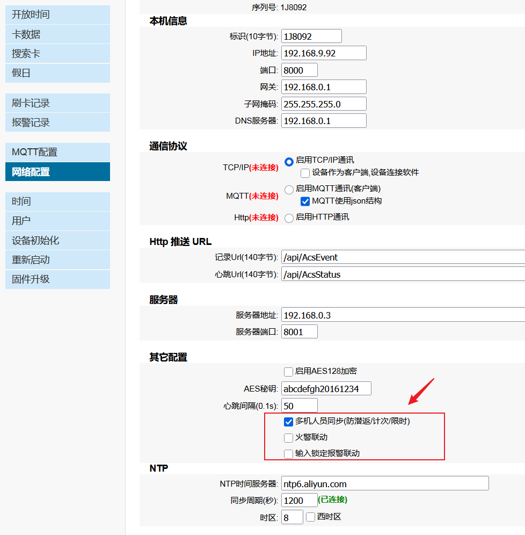Click the 子网掩码 field 255.255.255.0
525x535 pixels.
(324, 104)
